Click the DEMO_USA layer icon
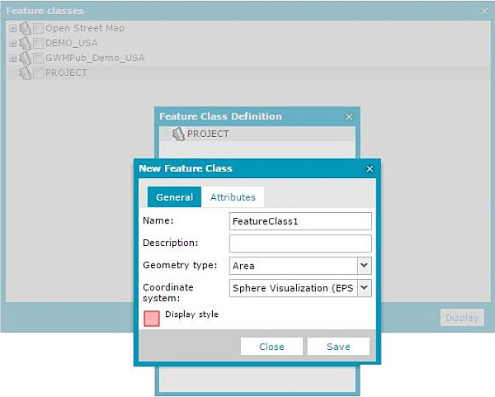 [26, 43]
